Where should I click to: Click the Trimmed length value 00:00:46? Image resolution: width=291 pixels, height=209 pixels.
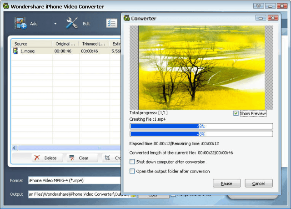coord(90,51)
